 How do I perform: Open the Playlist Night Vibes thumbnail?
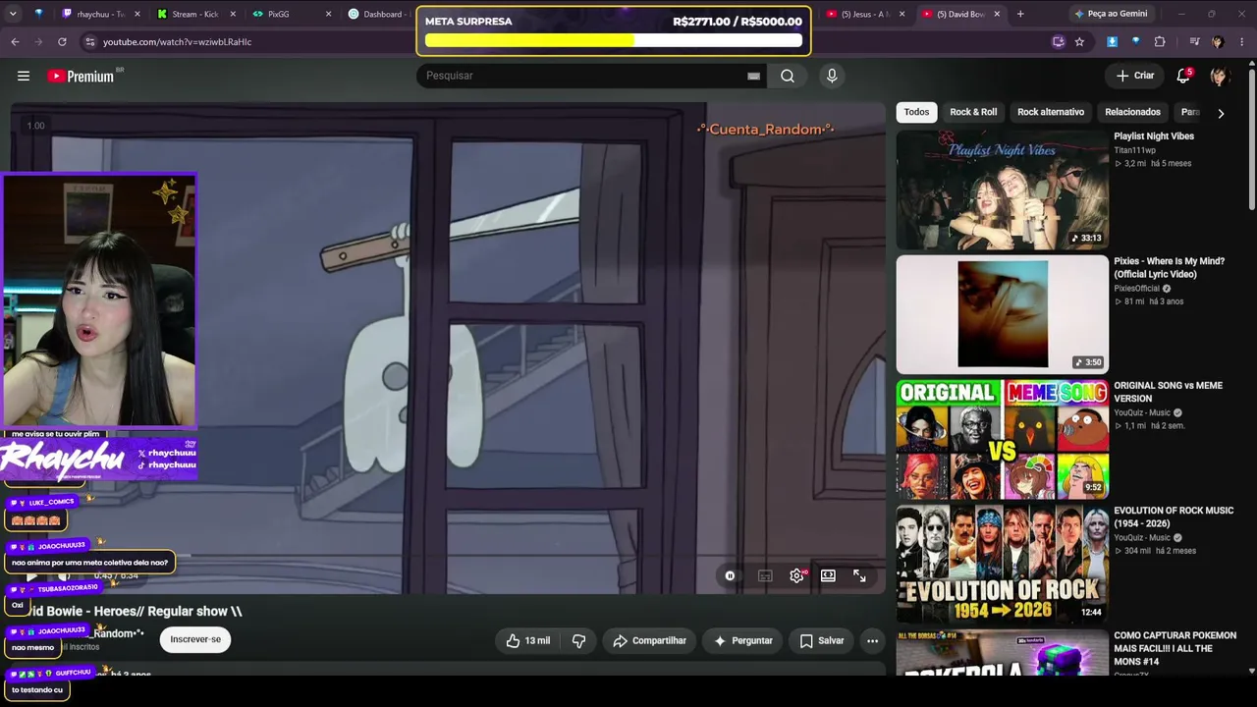[x=1002, y=190]
